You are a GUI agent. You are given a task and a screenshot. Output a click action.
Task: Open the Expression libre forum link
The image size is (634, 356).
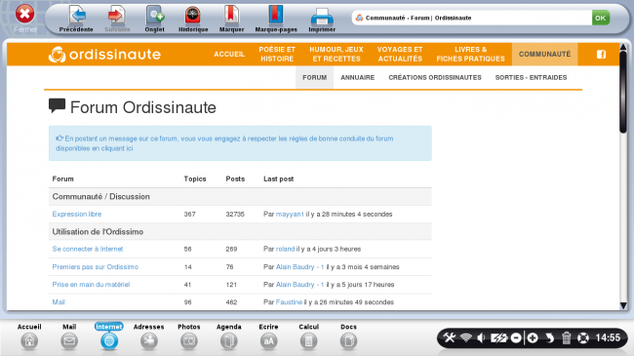coord(77,214)
